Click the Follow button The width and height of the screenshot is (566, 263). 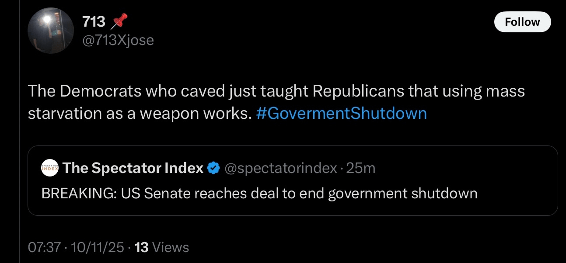(x=522, y=22)
